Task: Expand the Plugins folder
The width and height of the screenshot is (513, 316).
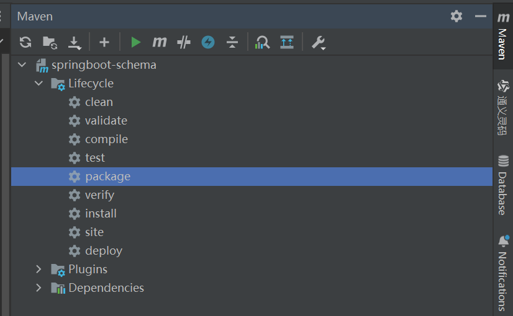Action: 39,270
